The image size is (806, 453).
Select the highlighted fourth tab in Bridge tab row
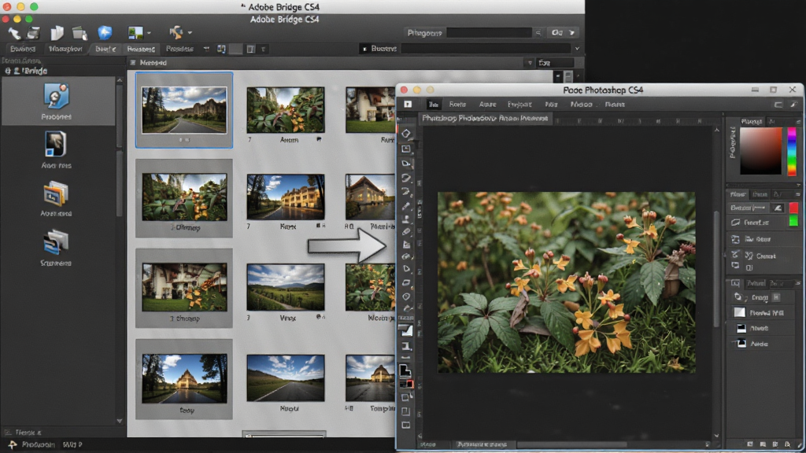tap(141, 49)
